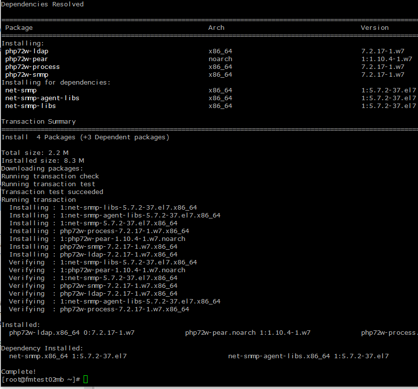Image resolution: width=418 pixels, height=389 pixels.
Task: Click 'noarch' in the Arch column
Action: coord(220,59)
